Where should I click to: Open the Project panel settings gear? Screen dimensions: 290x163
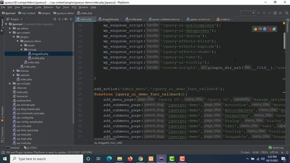66,19
